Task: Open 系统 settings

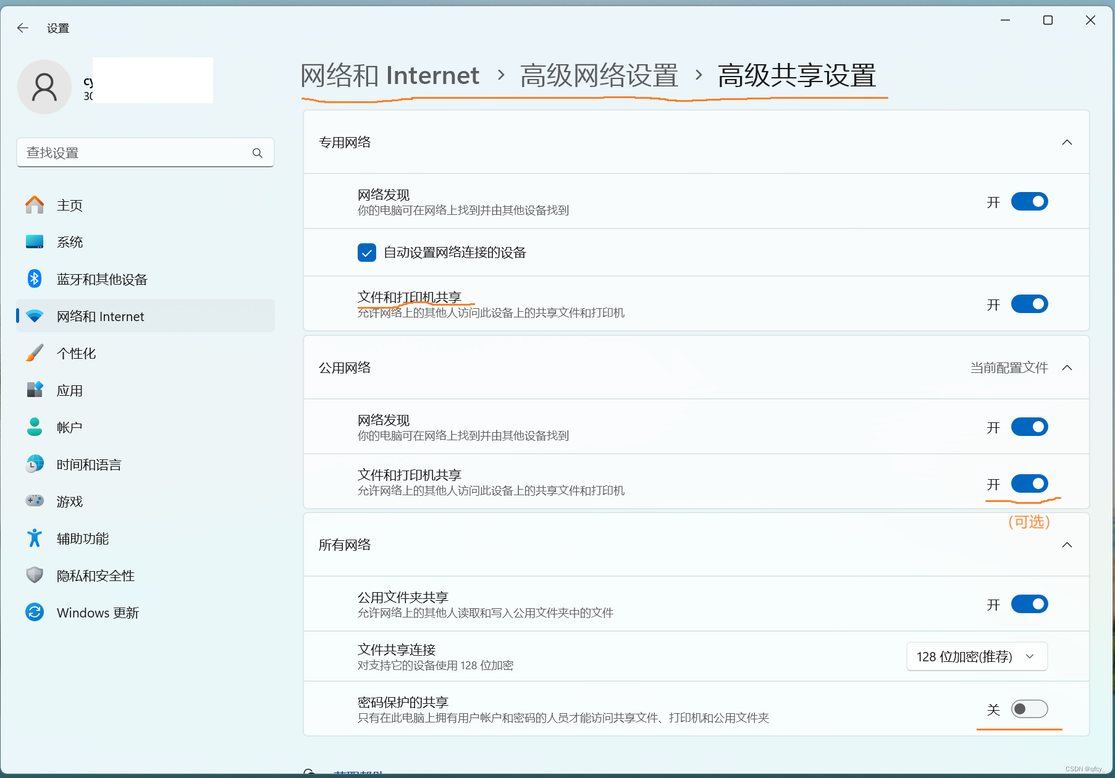Action: tap(145, 242)
